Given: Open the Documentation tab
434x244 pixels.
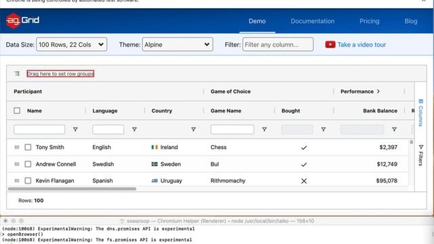Looking at the screenshot, I should (313, 21).
